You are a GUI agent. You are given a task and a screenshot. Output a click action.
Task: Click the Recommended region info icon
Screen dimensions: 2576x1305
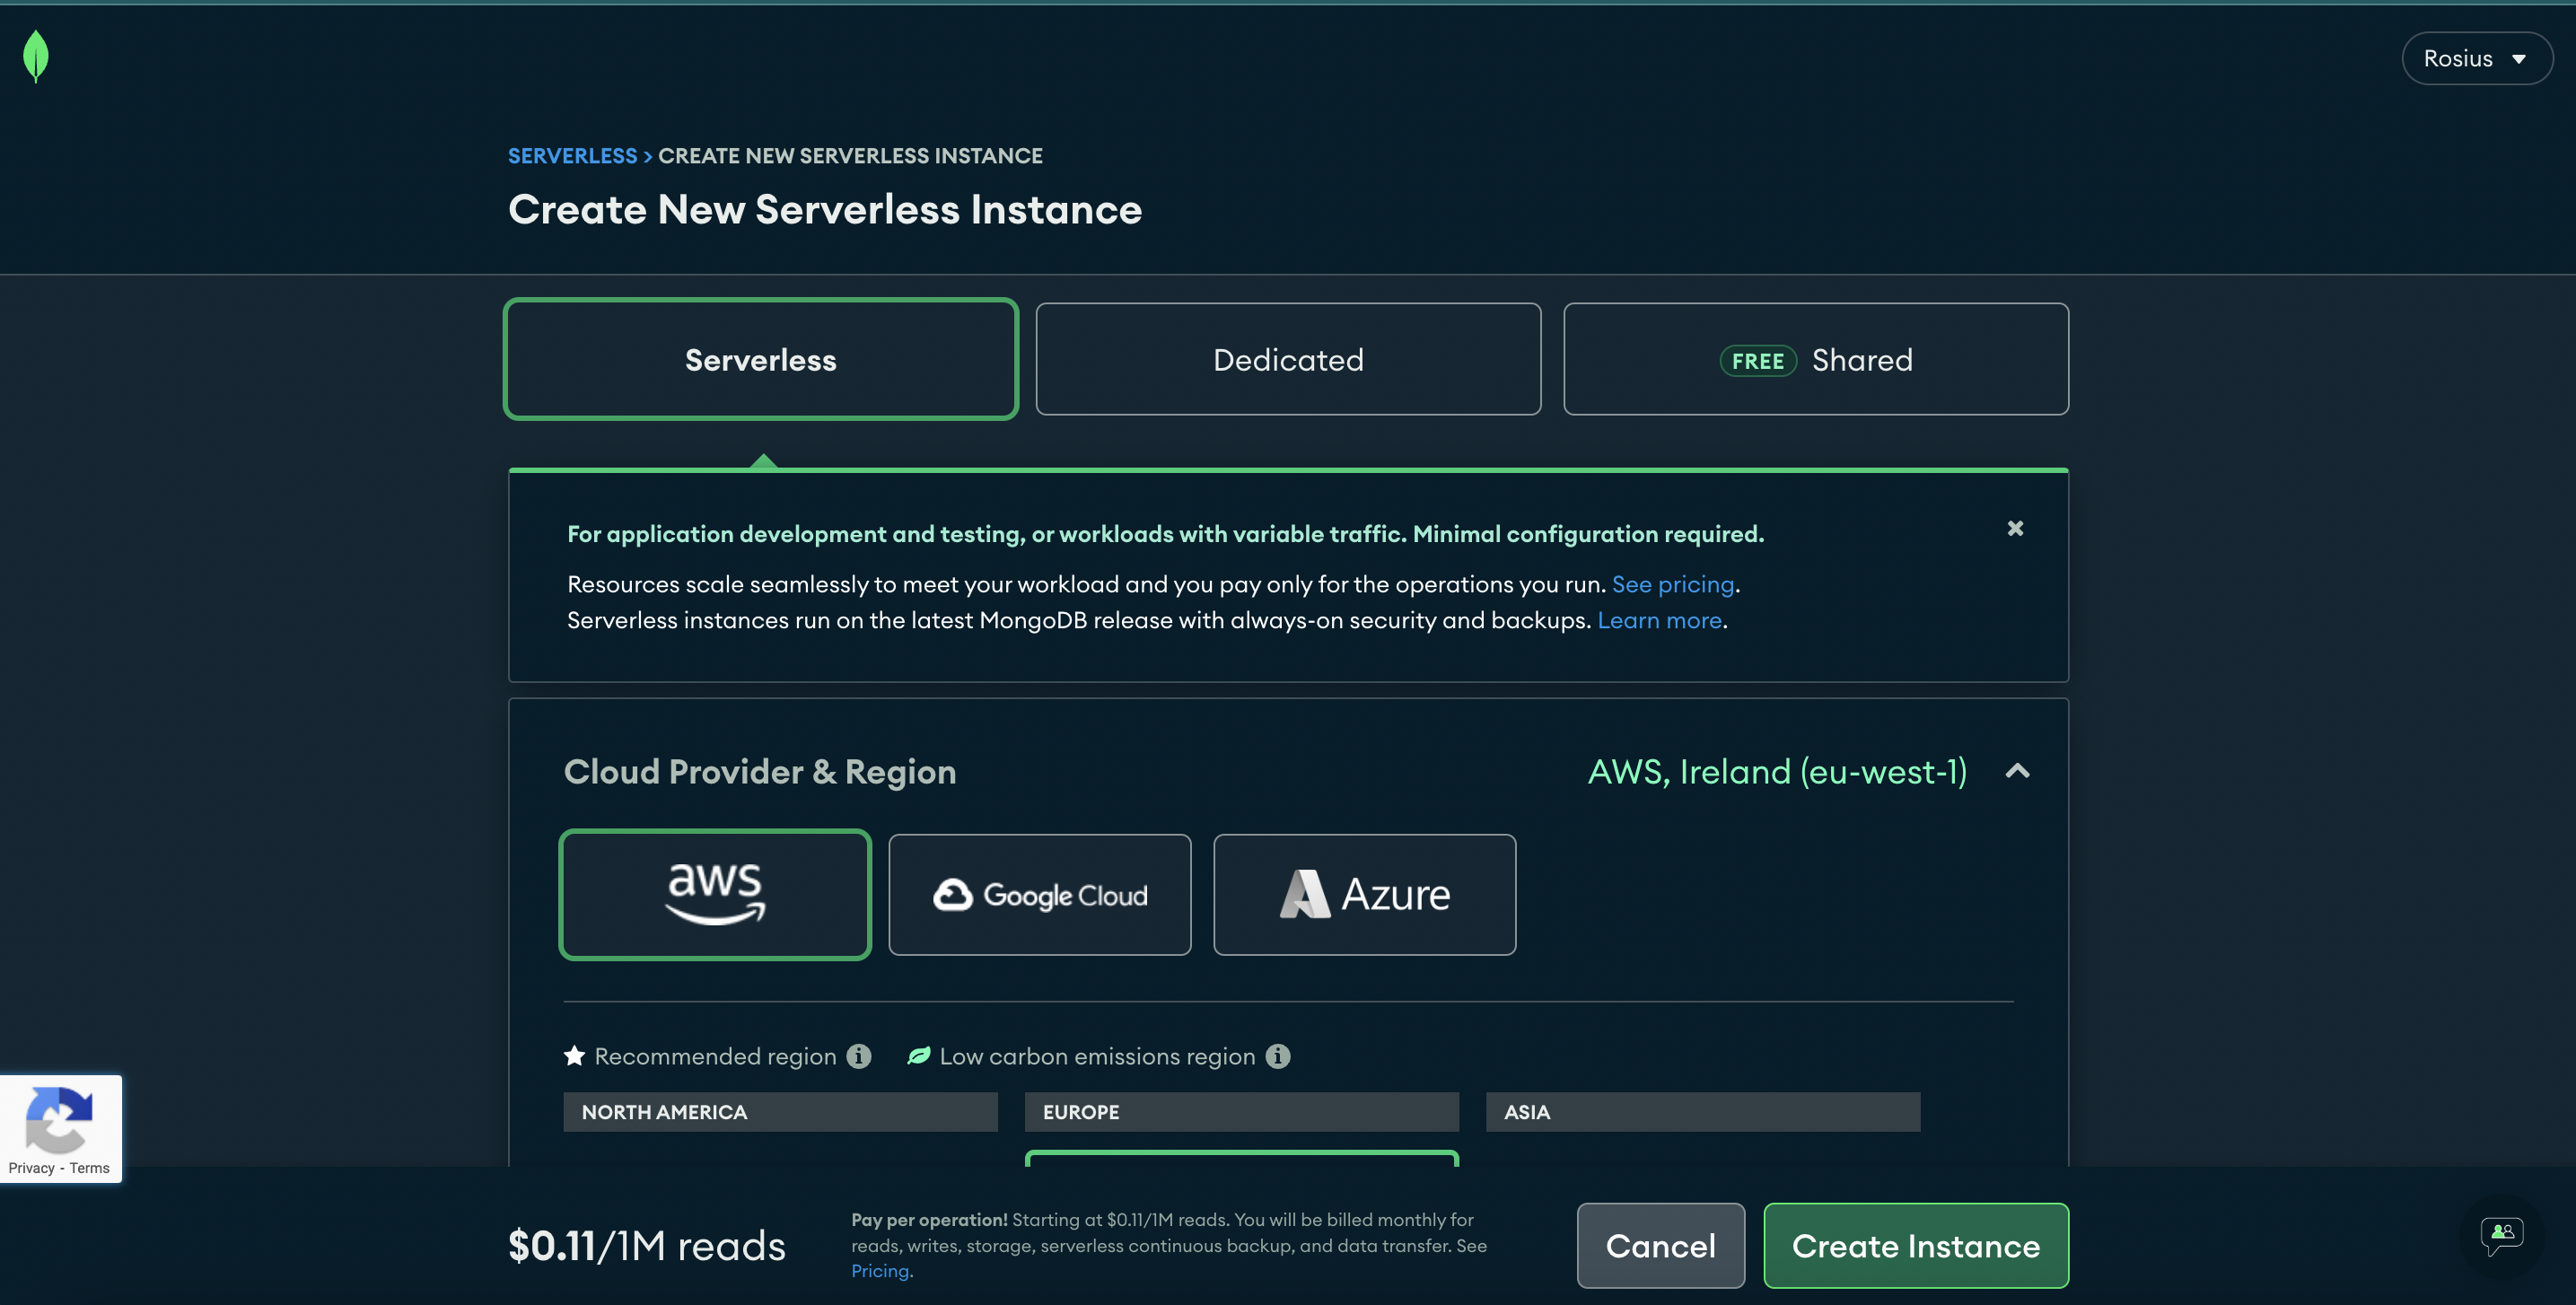pos(859,1056)
